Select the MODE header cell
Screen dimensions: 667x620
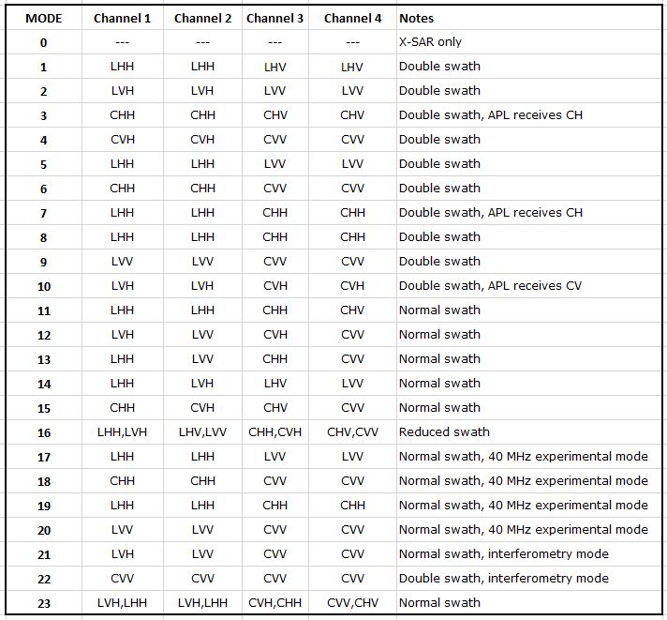coord(43,18)
